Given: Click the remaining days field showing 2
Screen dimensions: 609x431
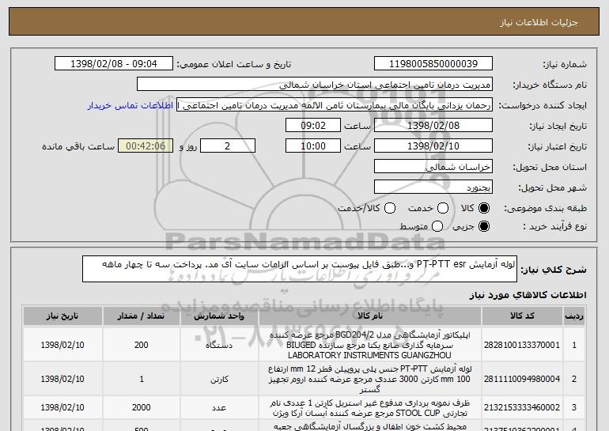Looking at the screenshot, I should 228,146.
